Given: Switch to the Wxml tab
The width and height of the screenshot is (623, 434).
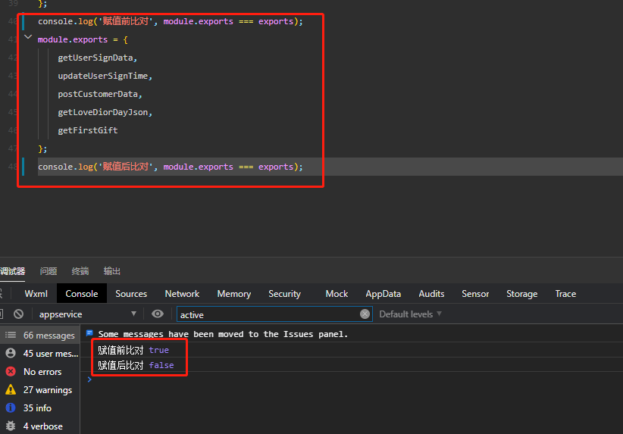Looking at the screenshot, I should (36, 294).
